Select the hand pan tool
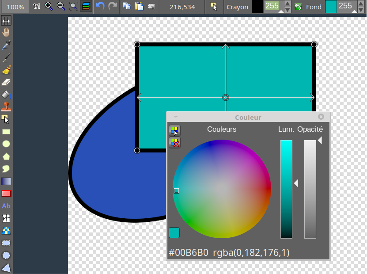 [6, 32]
